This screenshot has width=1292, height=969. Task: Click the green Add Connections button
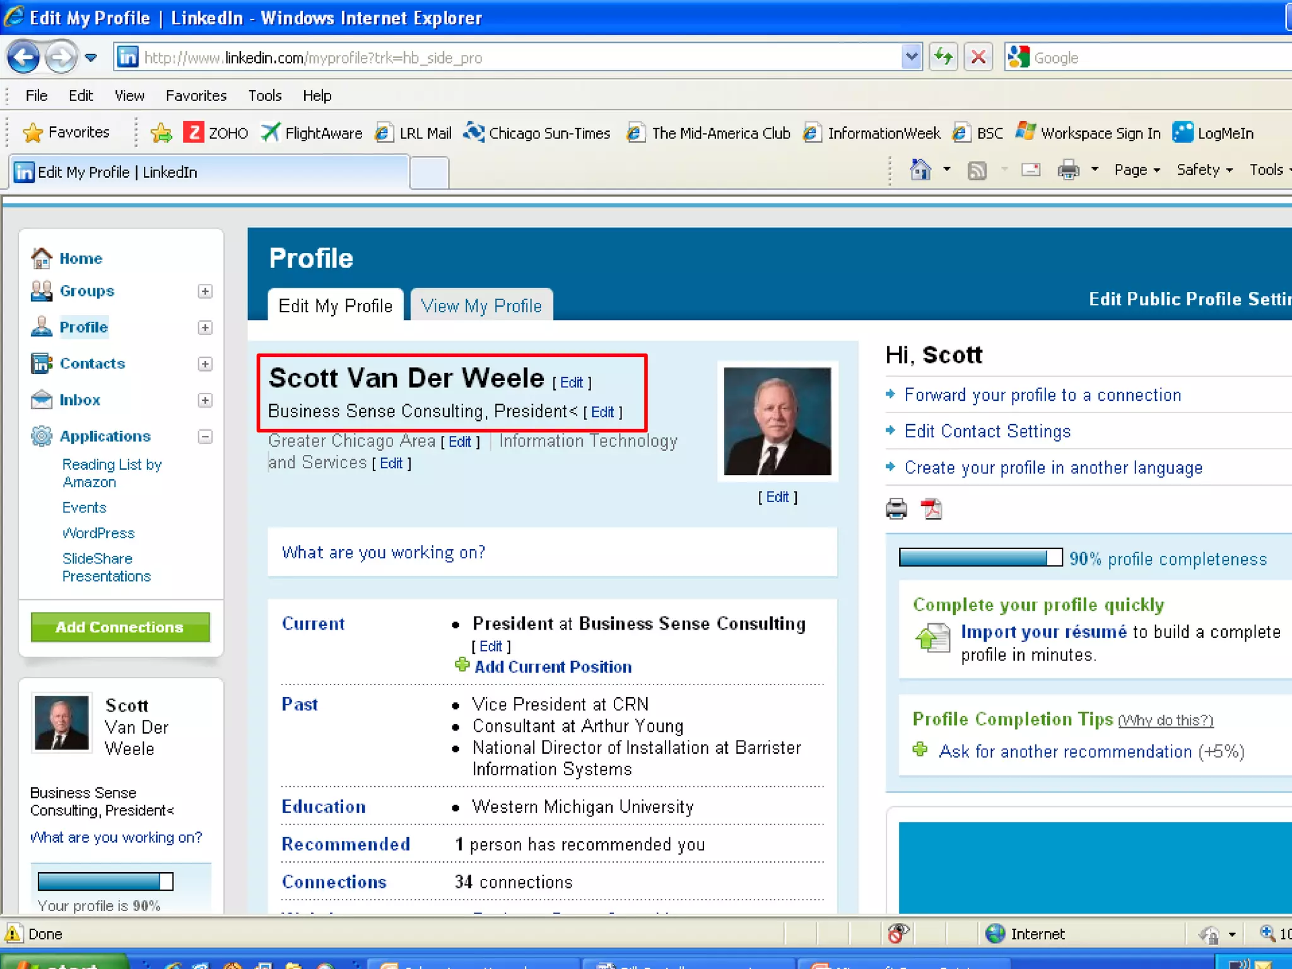click(x=120, y=627)
